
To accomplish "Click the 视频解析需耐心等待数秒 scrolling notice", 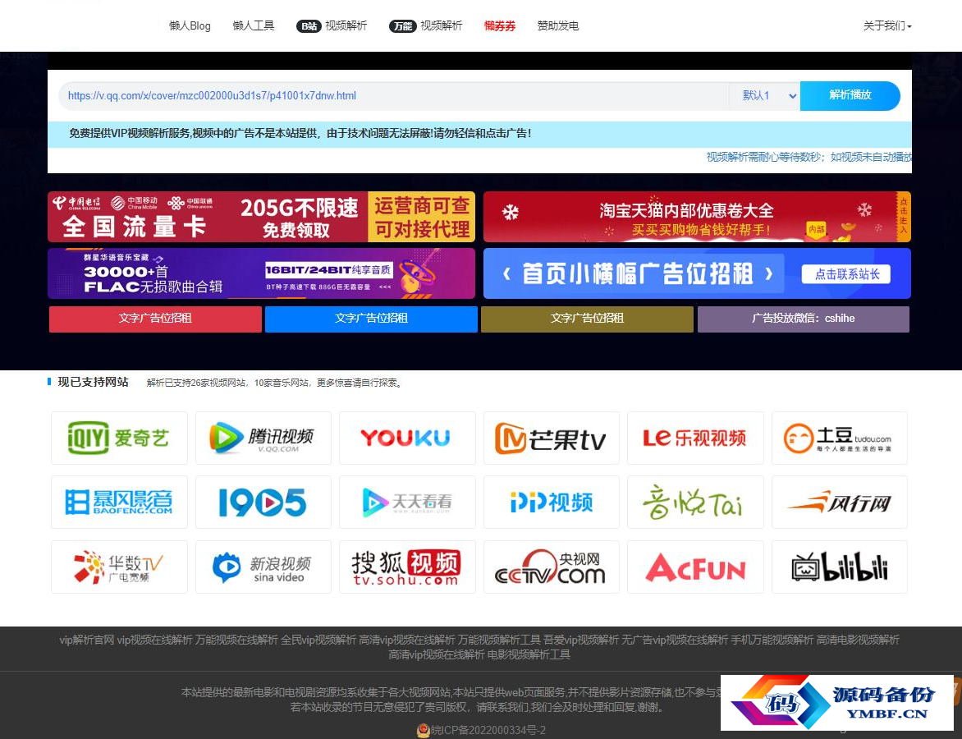I will (809, 157).
